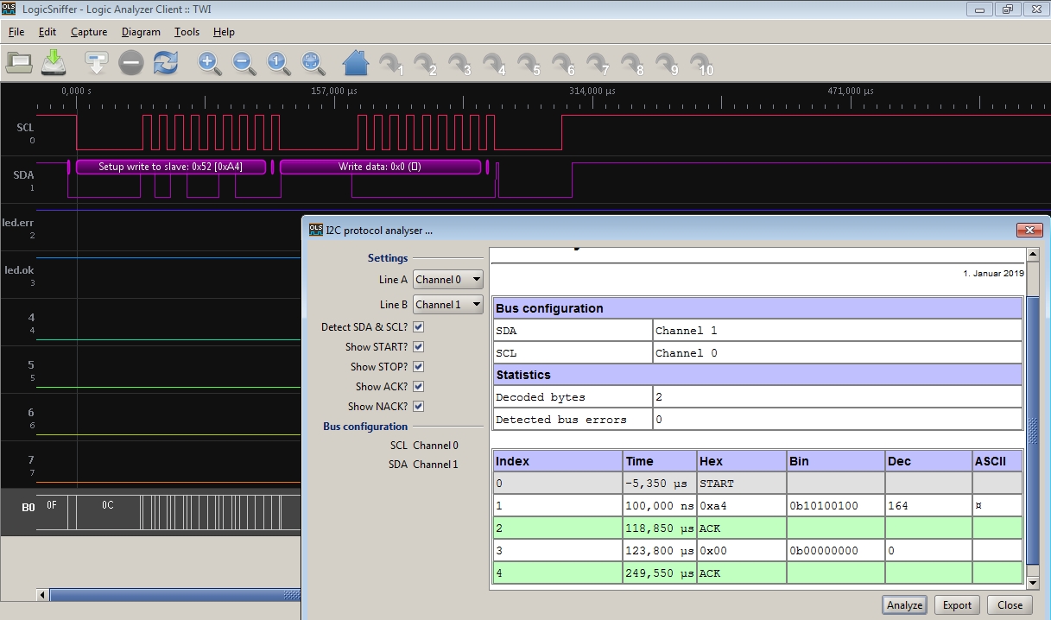Click report scrollbar down arrow
1051x620 pixels.
[x=1032, y=583]
